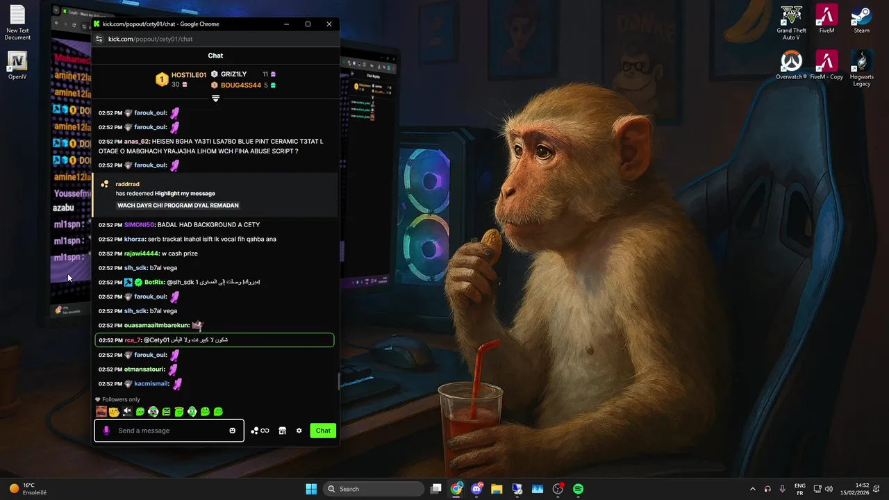
Task: Click the ouasamaaitmbarekun username in chat
Action: click(x=156, y=325)
